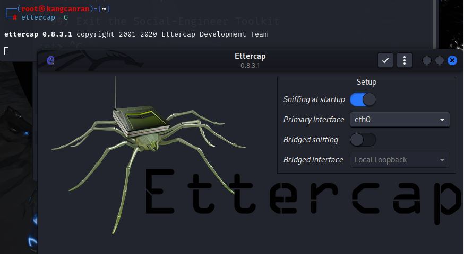
Task: Click the Sniffing at startup label
Action: pyautogui.click(x=314, y=99)
